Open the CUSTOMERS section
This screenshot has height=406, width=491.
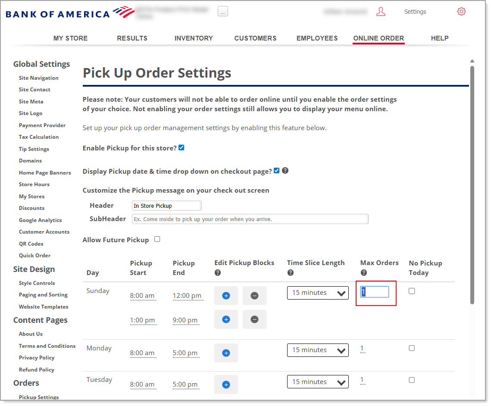pos(255,38)
